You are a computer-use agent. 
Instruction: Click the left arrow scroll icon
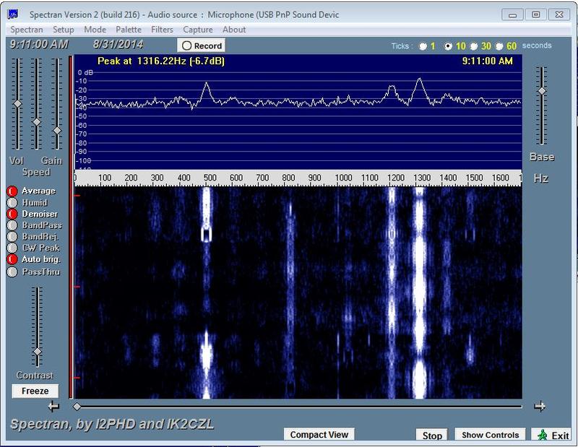(53, 407)
